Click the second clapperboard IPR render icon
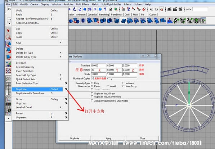This screenshot has height=149, width=215. pyautogui.click(x=175, y=9)
